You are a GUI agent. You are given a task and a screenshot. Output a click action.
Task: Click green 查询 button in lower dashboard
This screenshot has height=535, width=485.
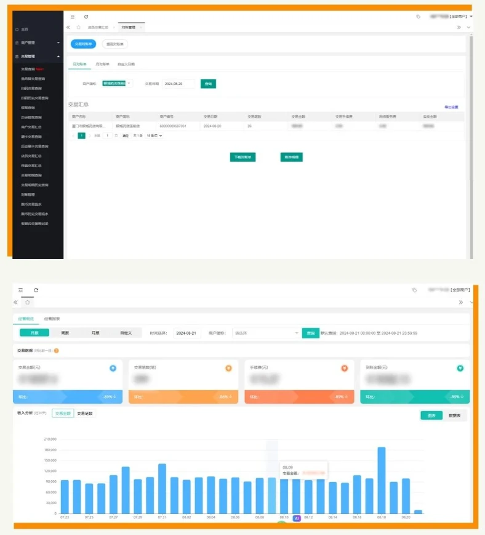[x=310, y=333]
